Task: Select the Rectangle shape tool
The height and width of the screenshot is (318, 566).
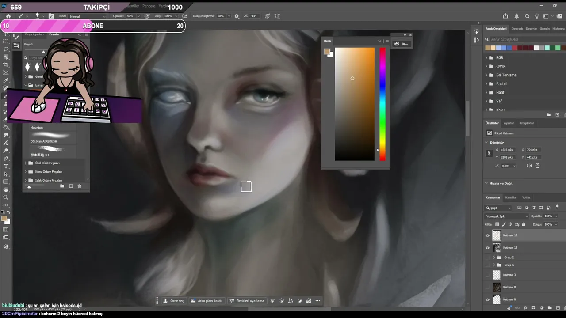Action: [x=6, y=182]
